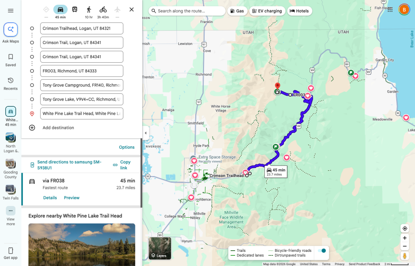Edit White Pine Lake Trail Head destination

[x=81, y=114]
